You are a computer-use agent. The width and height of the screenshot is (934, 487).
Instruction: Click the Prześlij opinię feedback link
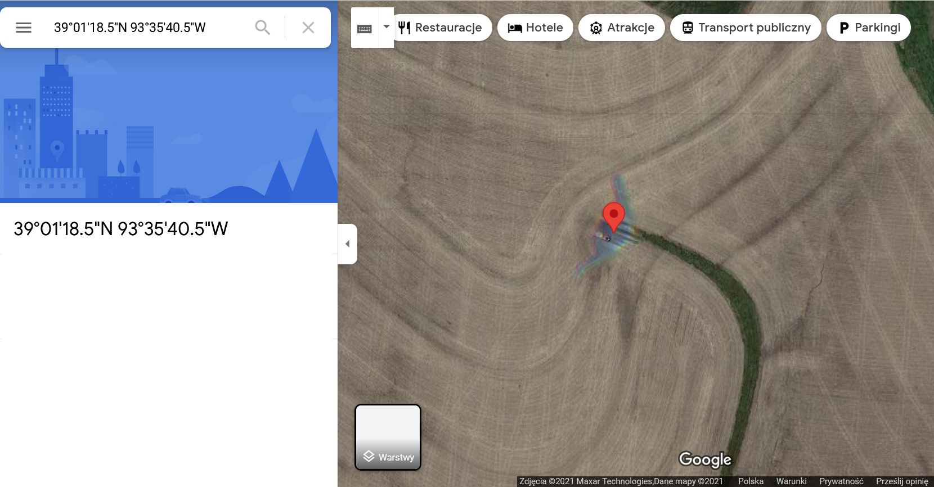[x=902, y=481]
